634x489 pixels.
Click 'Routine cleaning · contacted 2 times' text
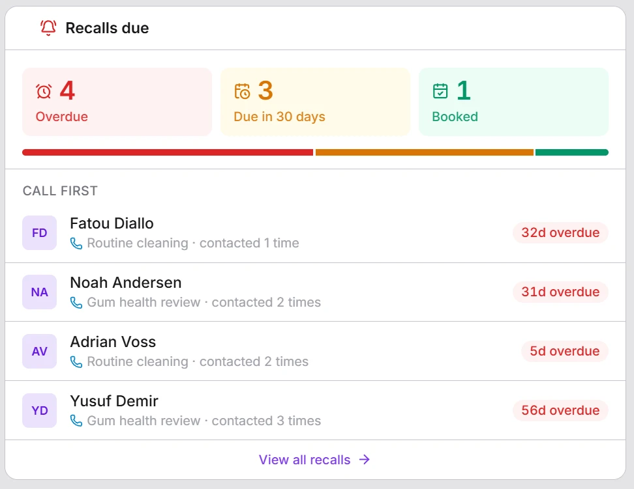[198, 362]
